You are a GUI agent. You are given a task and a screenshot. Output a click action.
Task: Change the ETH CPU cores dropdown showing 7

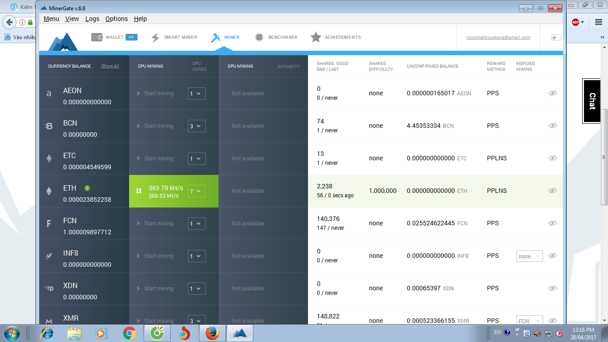point(197,191)
